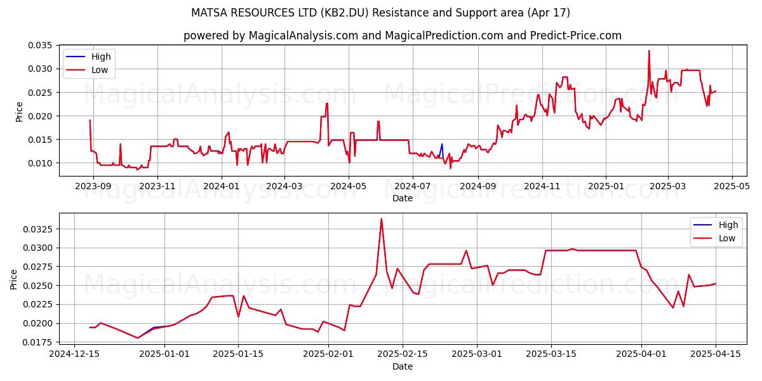
Task: Click the 0.010 y-axis tick label
Action: 42,163
